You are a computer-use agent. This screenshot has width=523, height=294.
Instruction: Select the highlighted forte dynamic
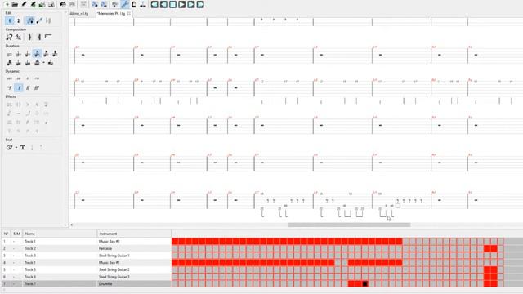pyautogui.click(x=19, y=88)
